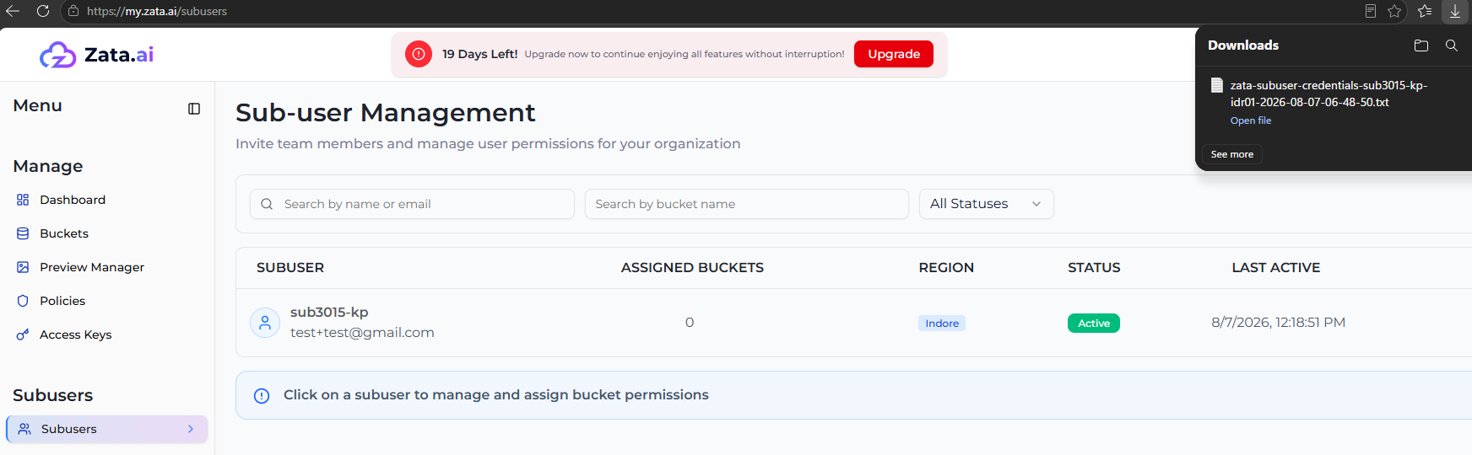Image resolution: width=1472 pixels, height=455 pixels.
Task: Click the Dashboard grid icon
Action: (23, 200)
